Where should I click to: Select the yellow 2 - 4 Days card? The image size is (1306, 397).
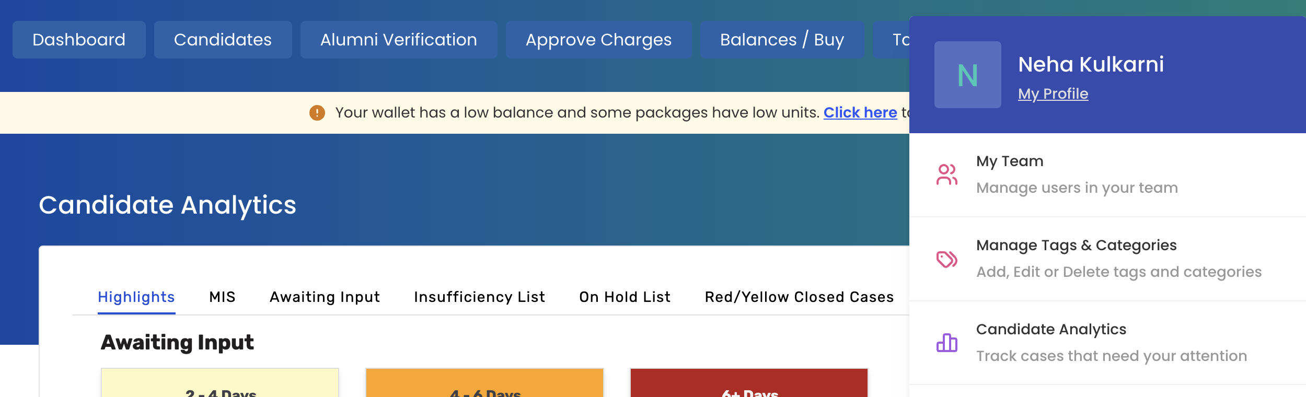click(220, 384)
